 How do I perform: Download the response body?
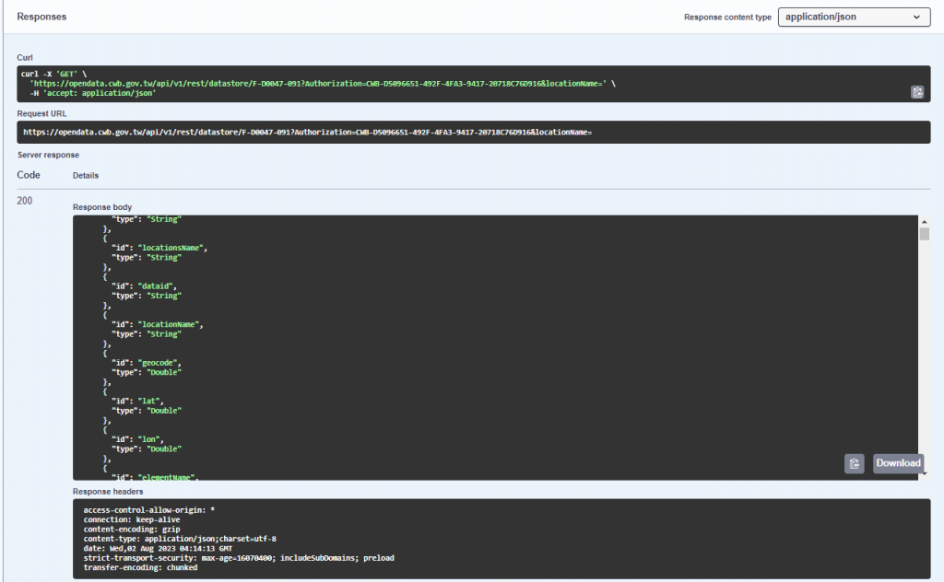pyautogui.click(x=898, y=463)
